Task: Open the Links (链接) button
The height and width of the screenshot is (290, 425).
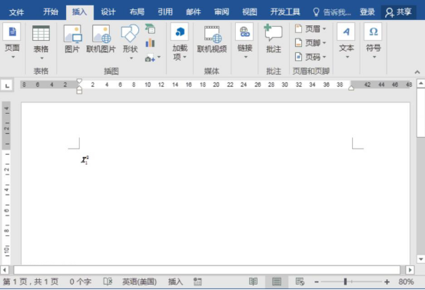Action: click(244, 42)
